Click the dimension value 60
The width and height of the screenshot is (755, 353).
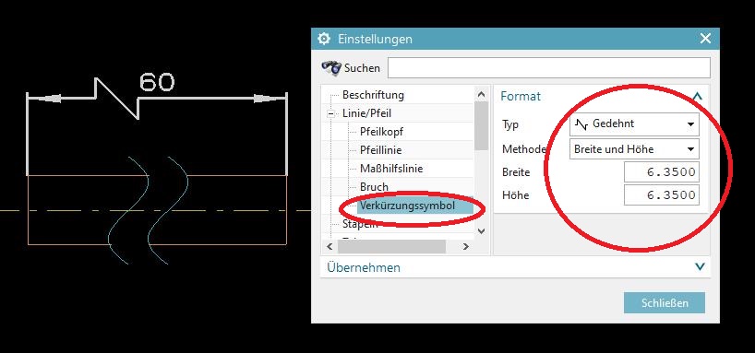click(157, 82)
